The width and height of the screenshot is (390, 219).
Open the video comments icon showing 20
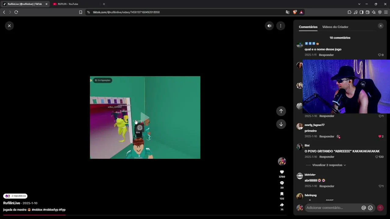[282, 183]
